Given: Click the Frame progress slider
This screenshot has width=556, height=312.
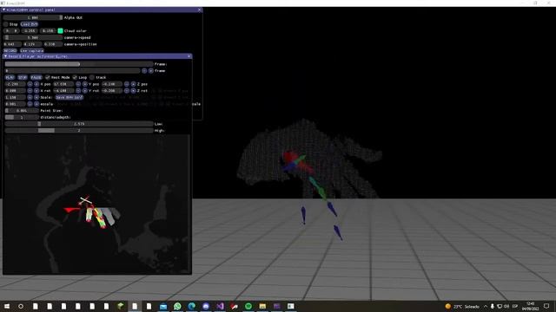Looking at the screenshot, I should coord(79,64).
